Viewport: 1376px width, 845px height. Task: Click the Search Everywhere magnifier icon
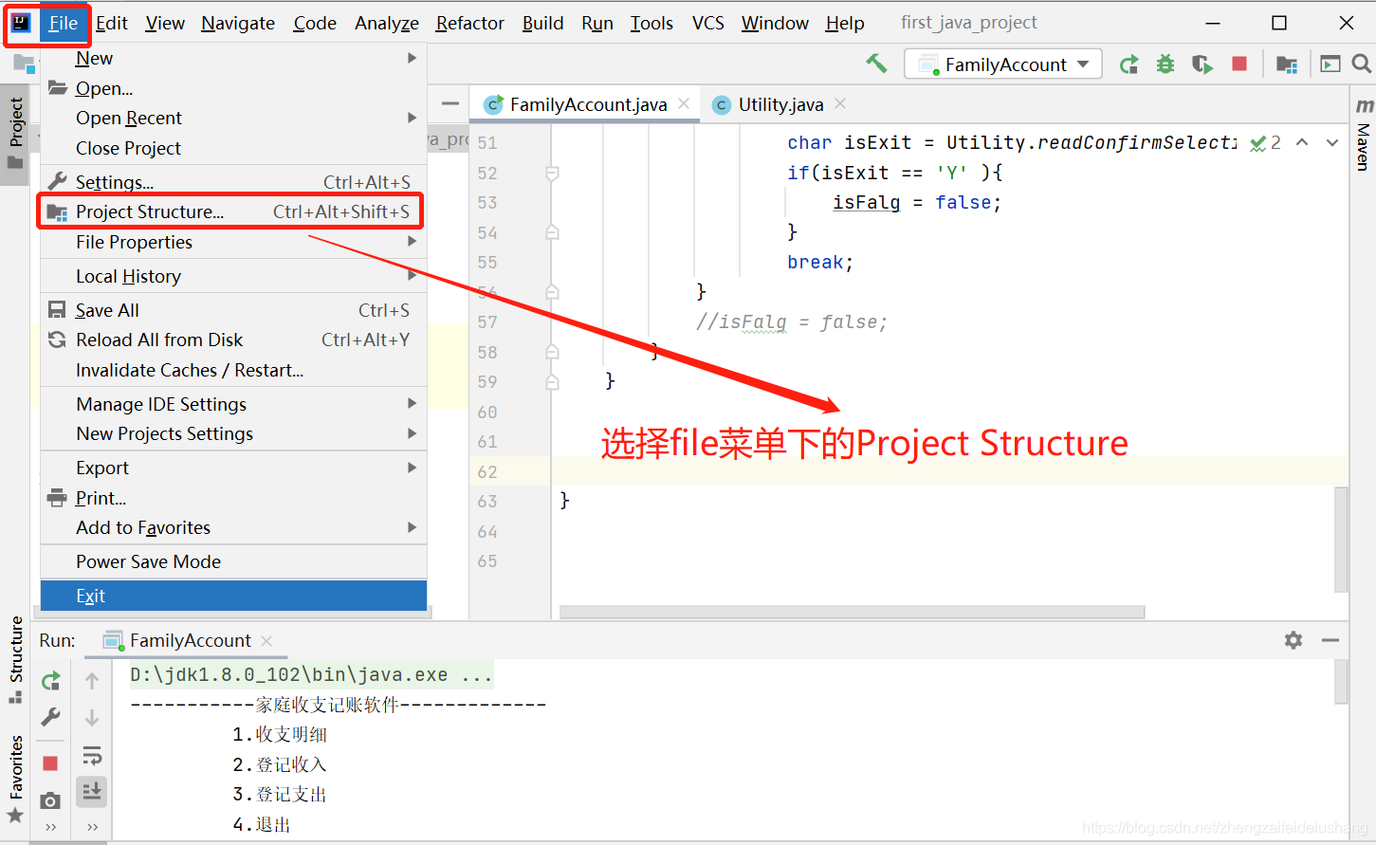[x=1361, y=64]
